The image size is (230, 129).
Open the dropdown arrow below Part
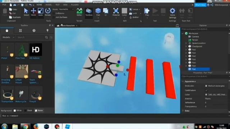tap(98, 18)
